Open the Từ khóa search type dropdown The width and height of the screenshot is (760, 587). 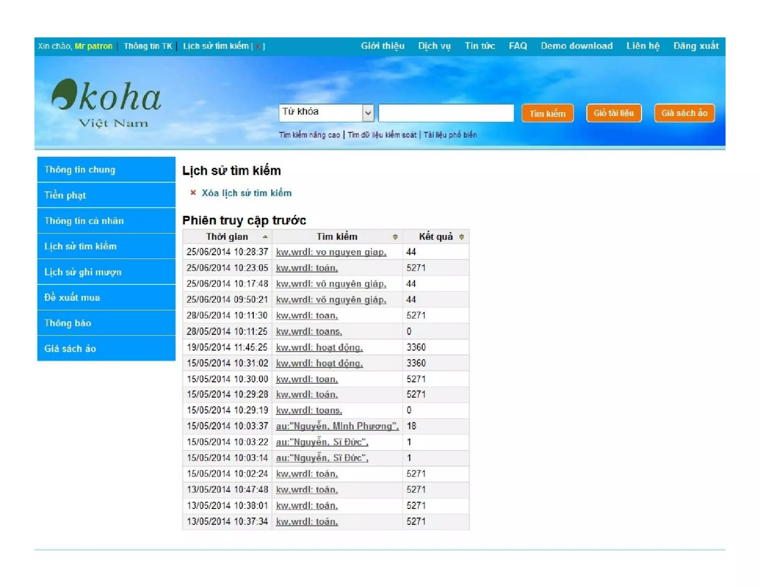tap(367, 113)
